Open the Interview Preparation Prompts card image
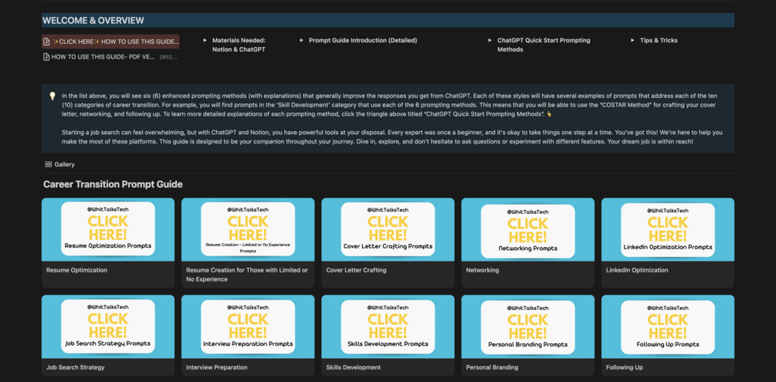 (248, 326)
